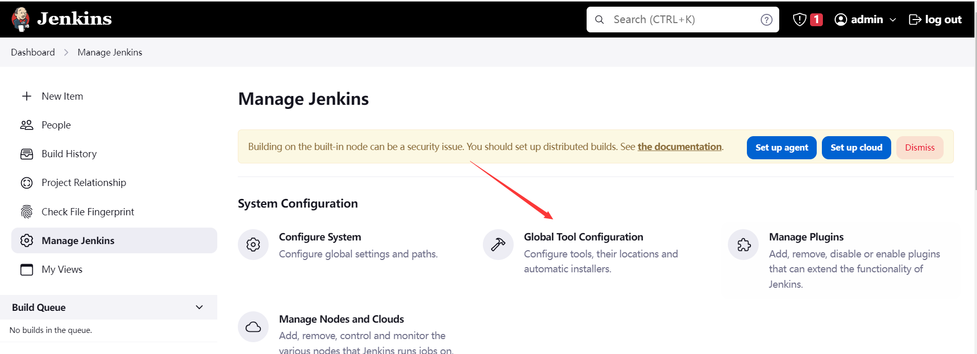Image resolution: width=977 pixels, height=354 pixels.
Task: Click the Manage Jenkins gear icon in sidebar
Action: [27, 240]
